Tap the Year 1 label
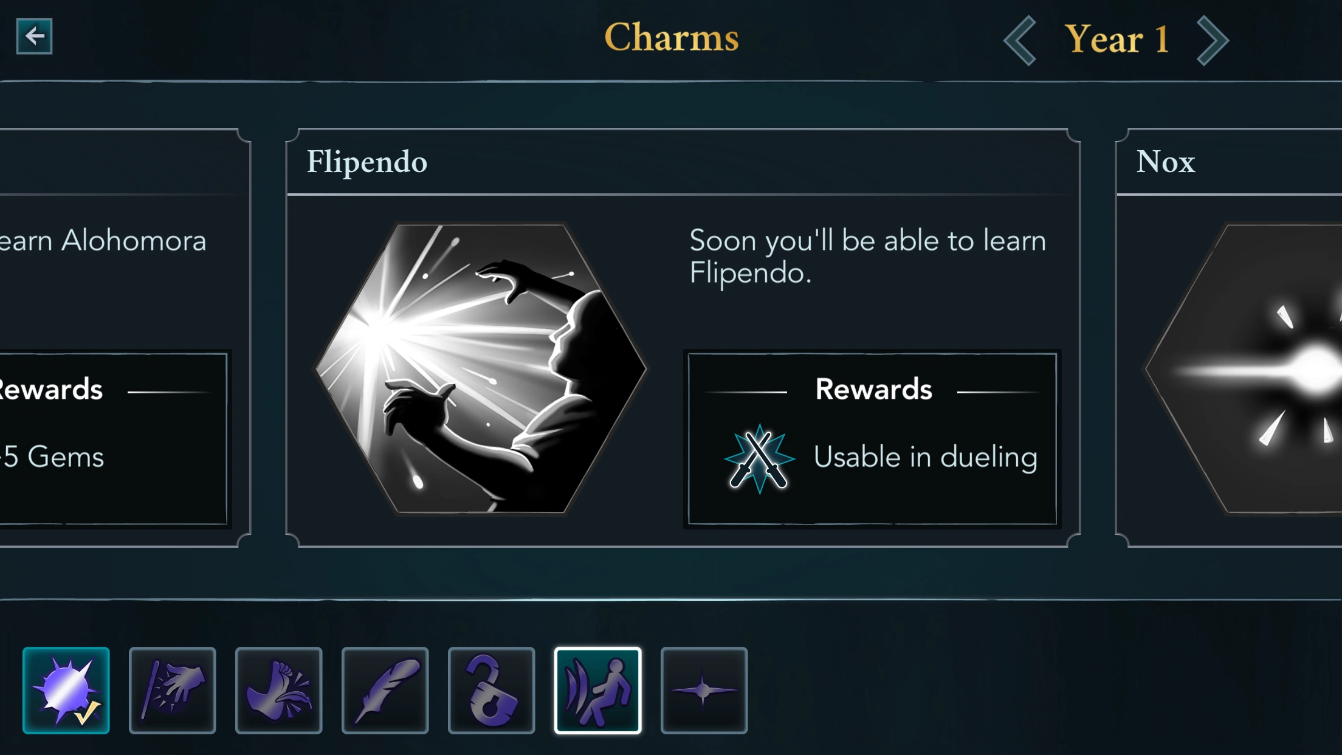The height and width of the screenshot is (755, 1342). point(1117,40)
